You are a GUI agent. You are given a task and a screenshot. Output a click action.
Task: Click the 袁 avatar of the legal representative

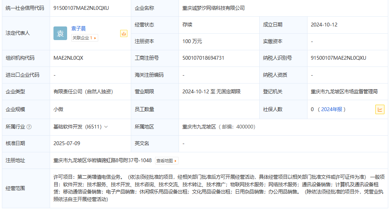[60, 33]
